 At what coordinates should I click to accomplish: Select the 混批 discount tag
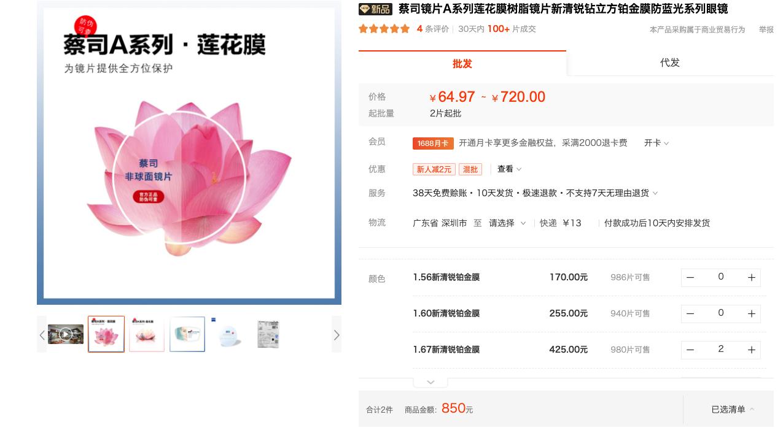click(x=470, y=169)
